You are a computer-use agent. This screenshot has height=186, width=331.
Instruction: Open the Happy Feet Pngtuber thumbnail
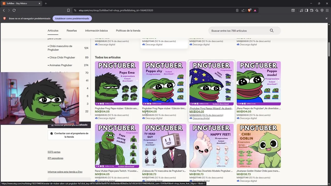(x=212, y=146)
